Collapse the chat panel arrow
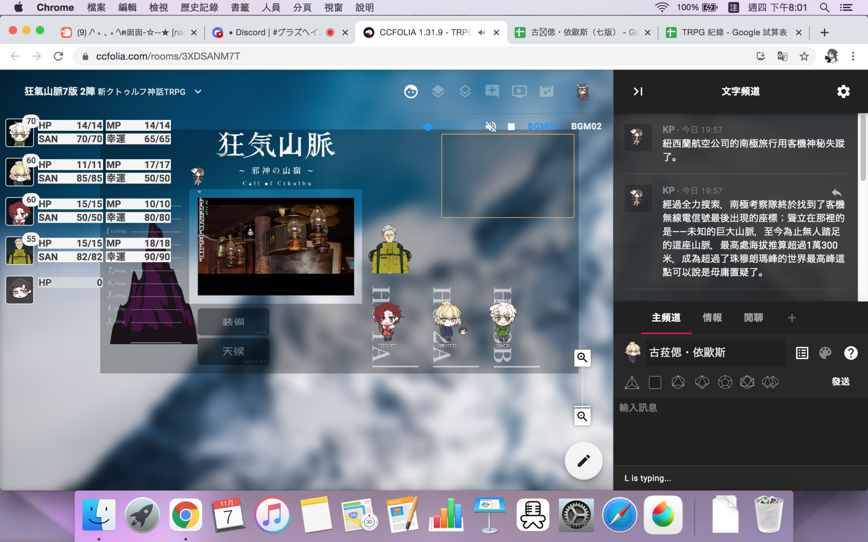Viewport: 868px width, 542px height. tap(638, 91)
